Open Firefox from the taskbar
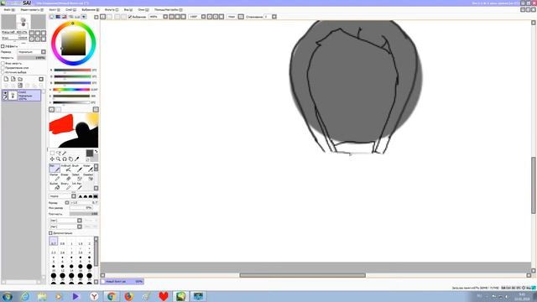 point(128,296)
